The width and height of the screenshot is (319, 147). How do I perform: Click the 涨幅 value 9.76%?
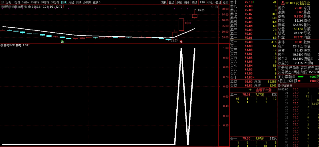pos(298,16)
